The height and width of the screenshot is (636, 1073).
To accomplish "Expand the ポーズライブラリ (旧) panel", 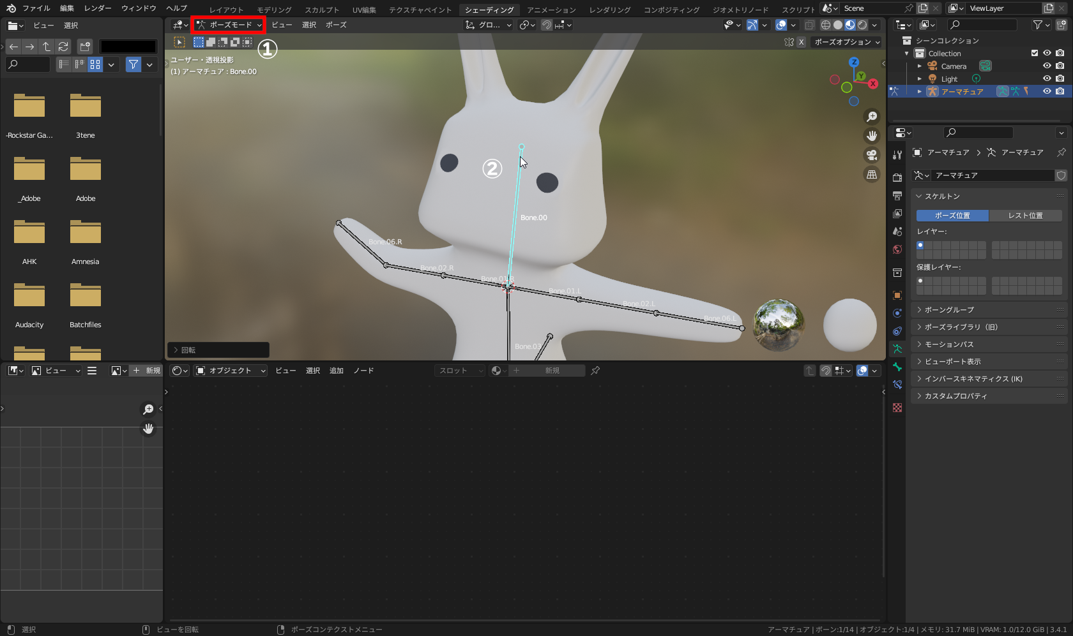I will click(x=989, y=327).
